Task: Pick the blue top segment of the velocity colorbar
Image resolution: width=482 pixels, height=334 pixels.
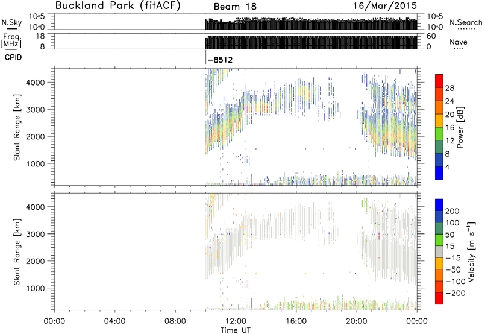Action: pyautogui.click(x=439, y=205)
